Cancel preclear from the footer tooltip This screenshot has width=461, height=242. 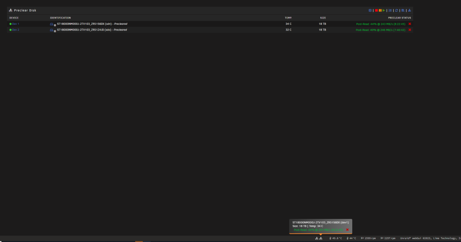[x=347, y=230]
